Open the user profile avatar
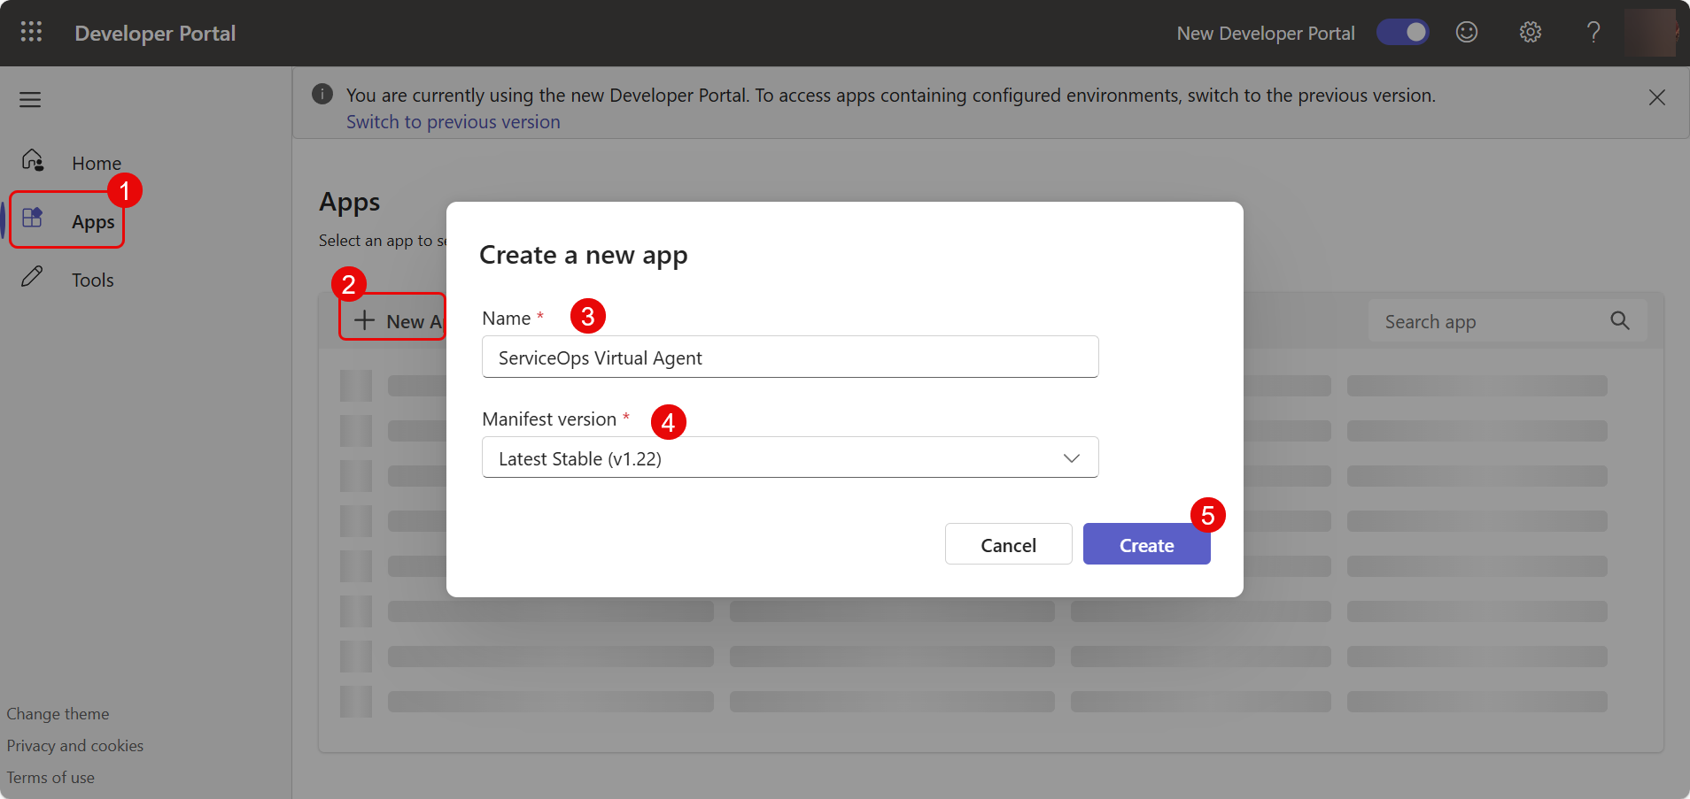Viewport: 1690px width, 799px height. [x=1650, y=33]
